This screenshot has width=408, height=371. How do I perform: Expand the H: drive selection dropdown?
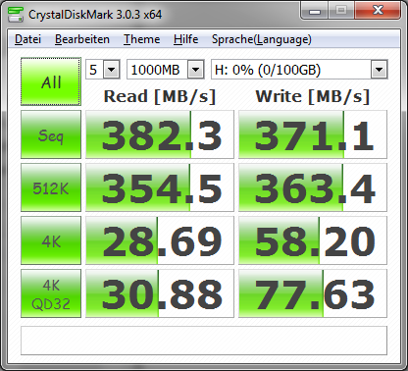379,70
